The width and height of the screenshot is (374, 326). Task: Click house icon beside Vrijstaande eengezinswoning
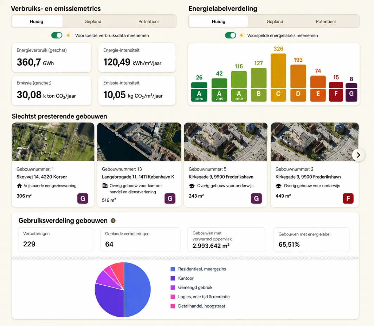coord(19,186)
